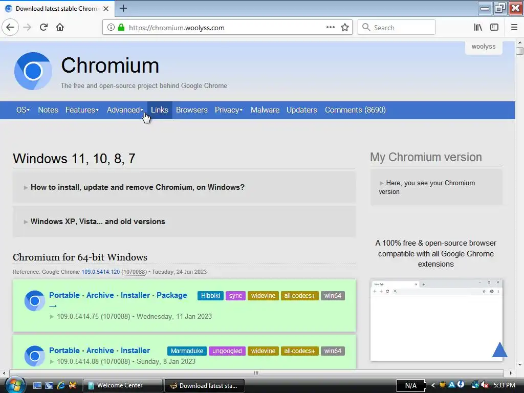Close the Download latest stable Chromium tab
The width and height of the screenshot is (524, 393).
(106, 9)
